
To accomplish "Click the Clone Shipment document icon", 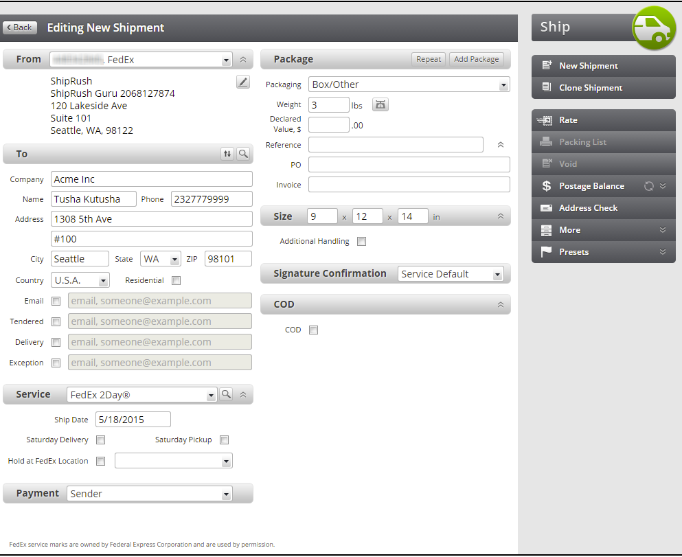I will coord(547,87).
